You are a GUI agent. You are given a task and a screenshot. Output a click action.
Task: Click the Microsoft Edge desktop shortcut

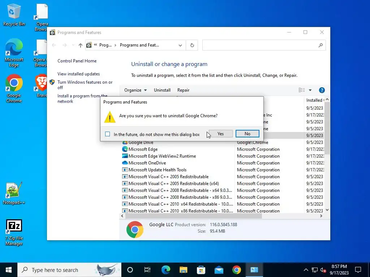point(14,53)
